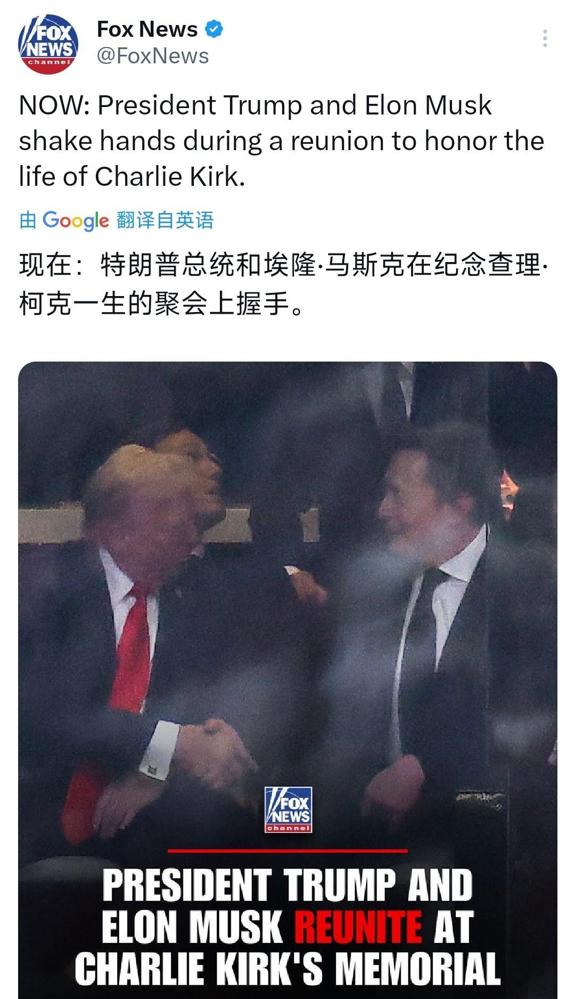Tap the @FoxNews handle
This screenshot has height=999, width=575.
[x=153, y=56]
